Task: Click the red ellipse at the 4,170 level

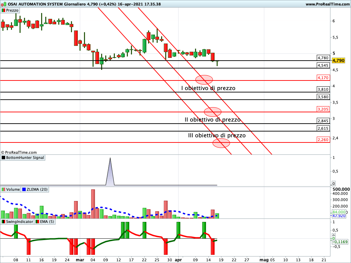Action: pyautogui.click(x=204, y=80)
